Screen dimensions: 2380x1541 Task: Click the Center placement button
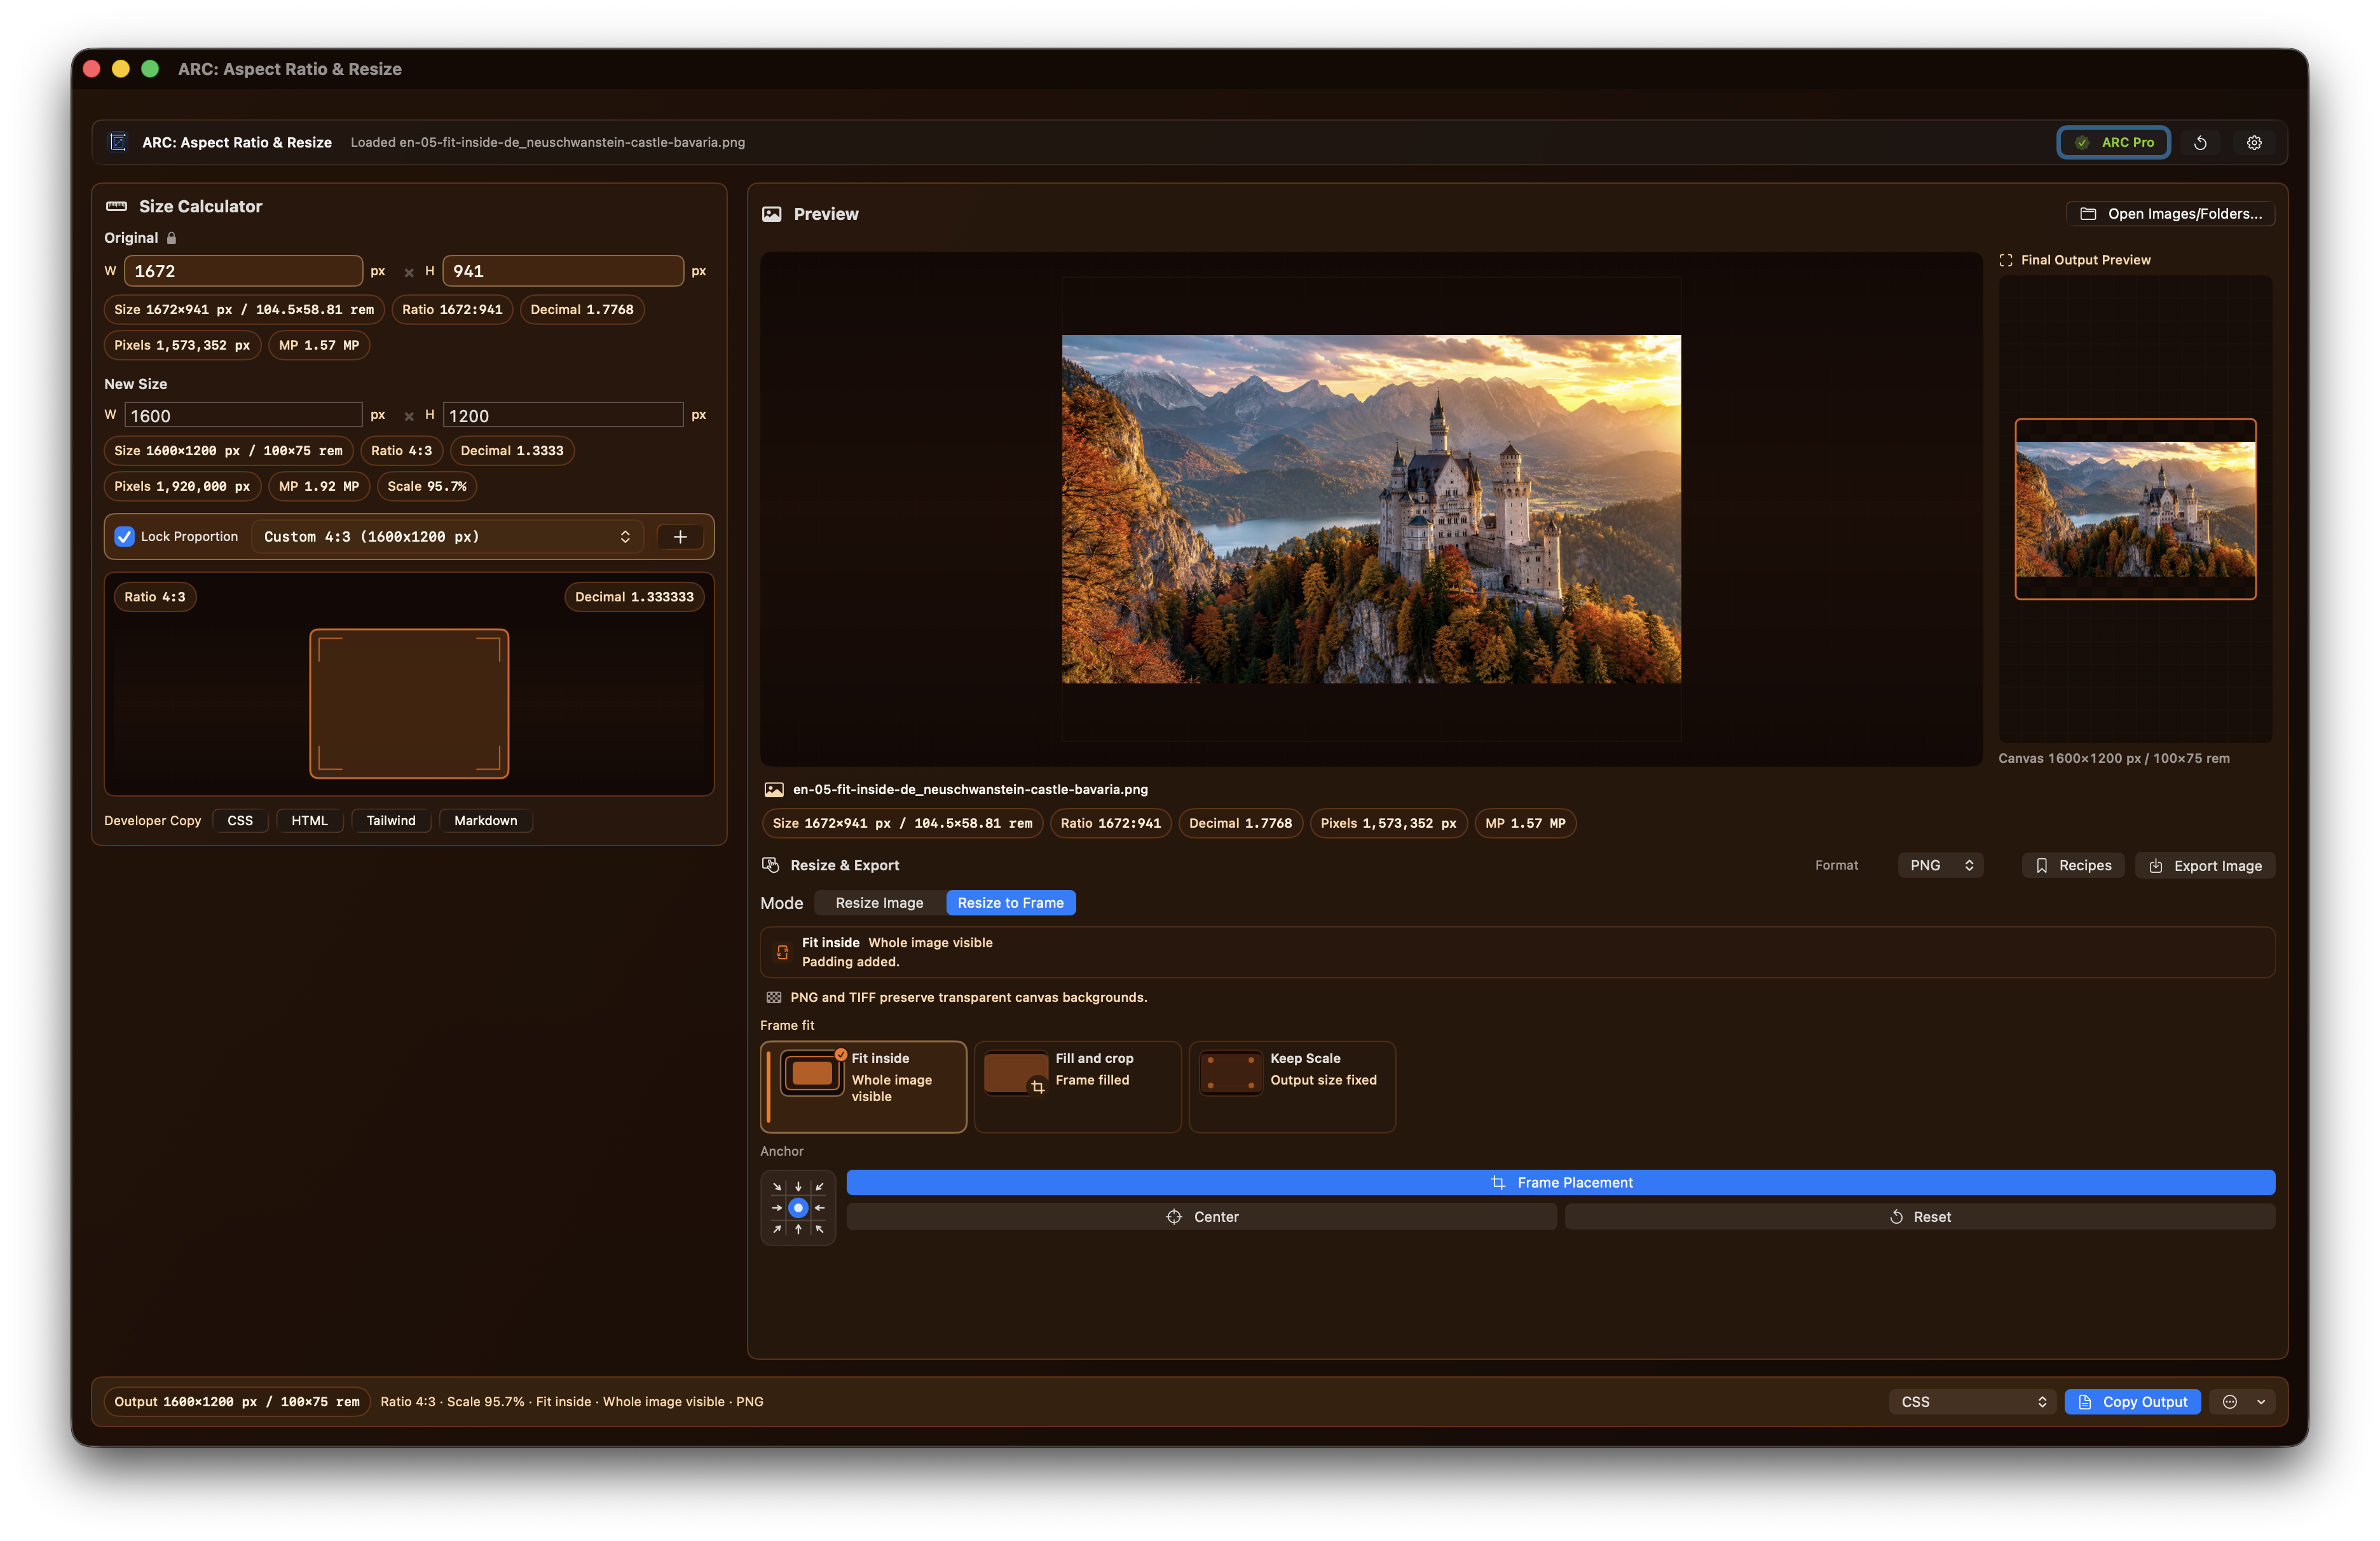[1201, 1217]
